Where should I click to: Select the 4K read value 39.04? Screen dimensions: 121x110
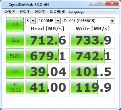pyautogui.click(x=47, y=71)
